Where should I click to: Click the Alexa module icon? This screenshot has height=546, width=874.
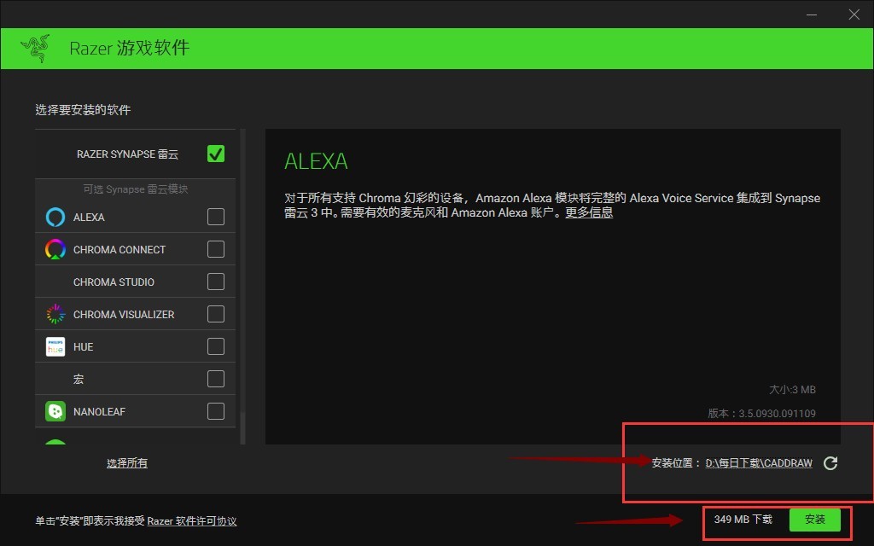[x=55, y=217]
